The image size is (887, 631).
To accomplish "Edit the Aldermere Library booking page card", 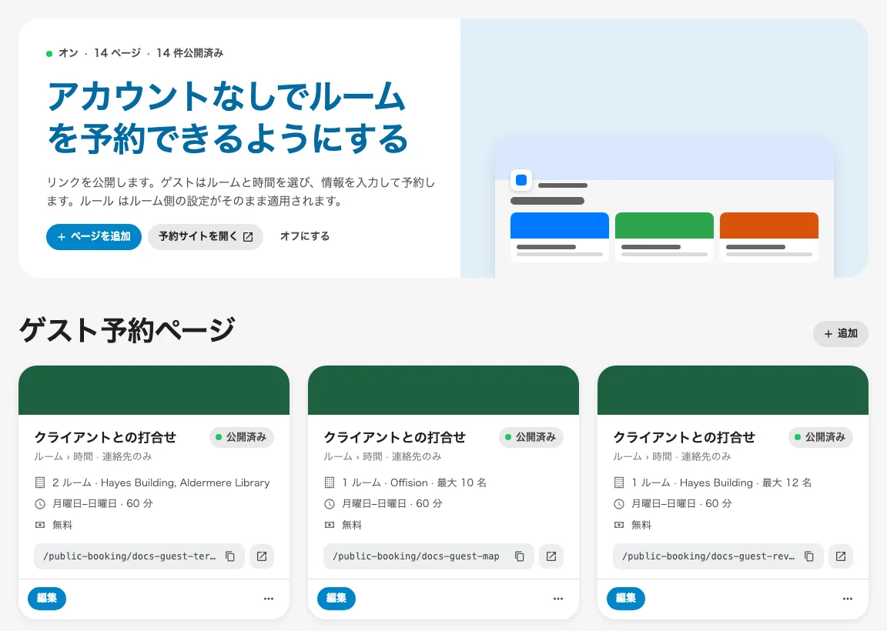I will click(x=47, y=598).
